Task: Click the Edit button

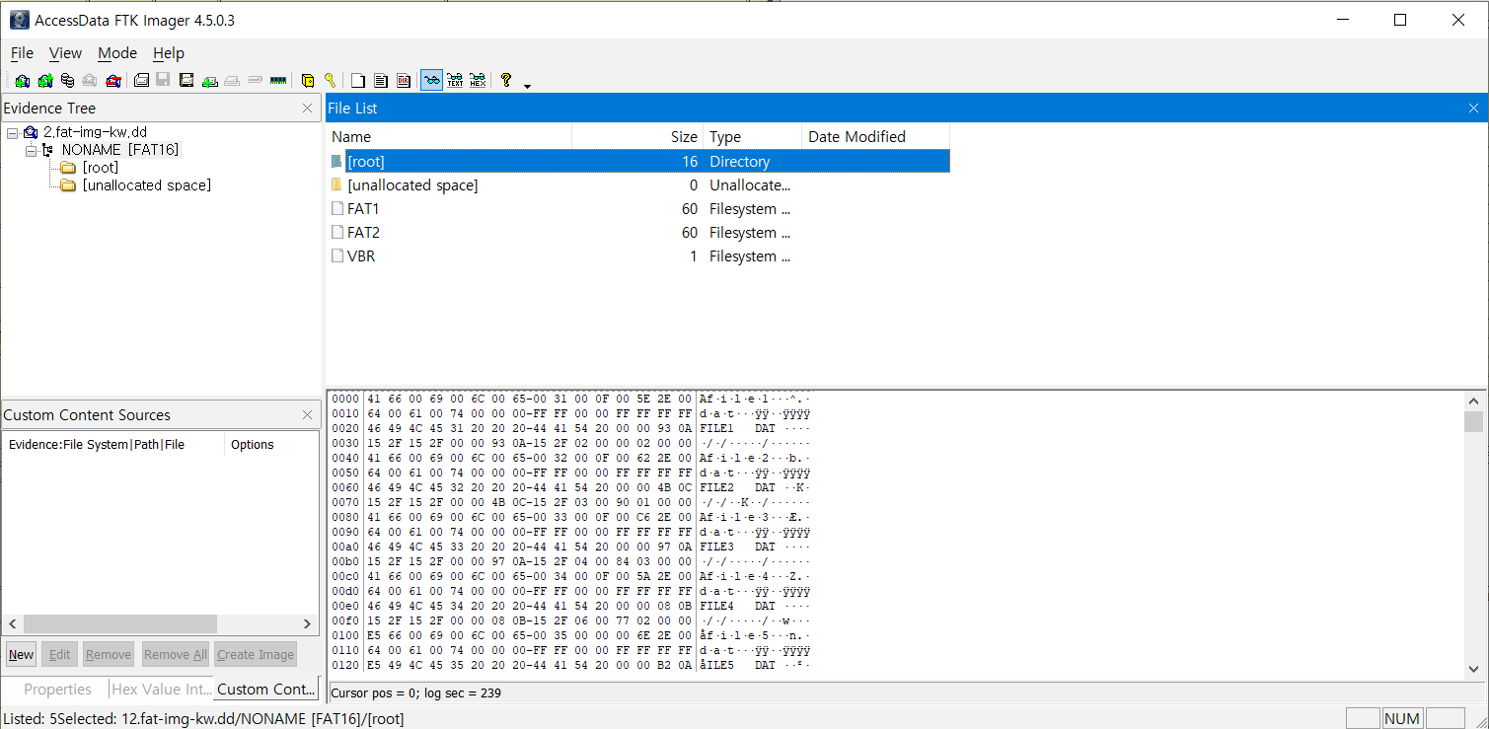Action: click(59, 654)
